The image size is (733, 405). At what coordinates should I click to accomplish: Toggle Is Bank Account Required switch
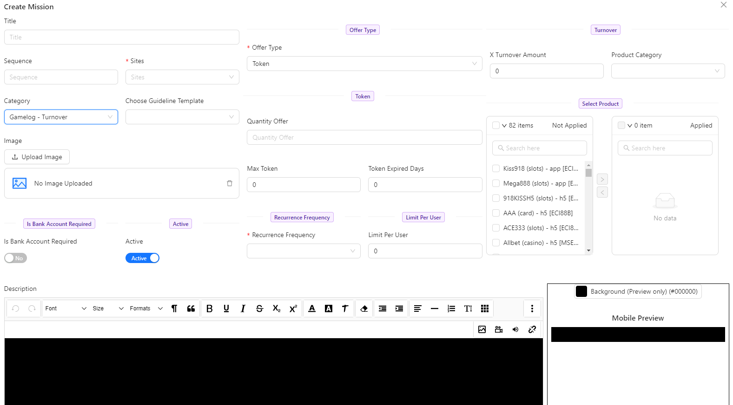pyautogui.click(x=16, y=258)
